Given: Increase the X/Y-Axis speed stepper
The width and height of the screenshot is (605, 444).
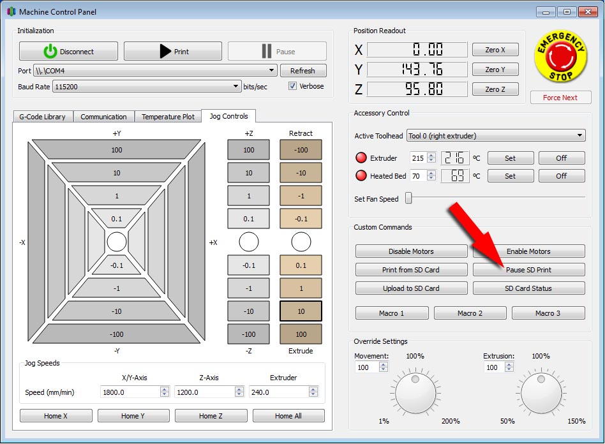Looking at the screenshot, I should click(x=165, y=390).
